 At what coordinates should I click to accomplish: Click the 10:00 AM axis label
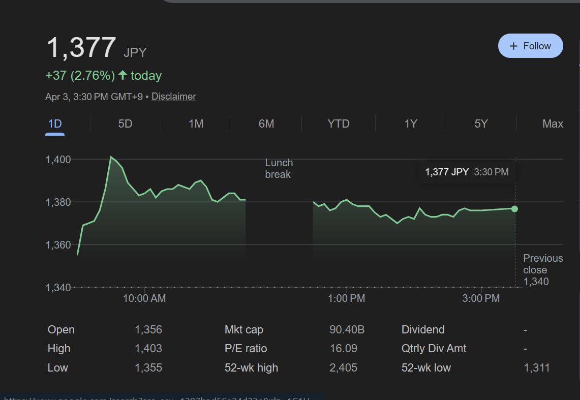[144, 298]
